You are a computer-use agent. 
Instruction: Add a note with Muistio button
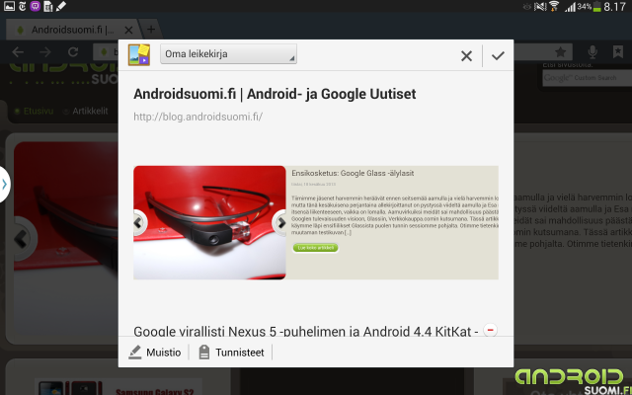pyautogui.click(x=155, y=353)
